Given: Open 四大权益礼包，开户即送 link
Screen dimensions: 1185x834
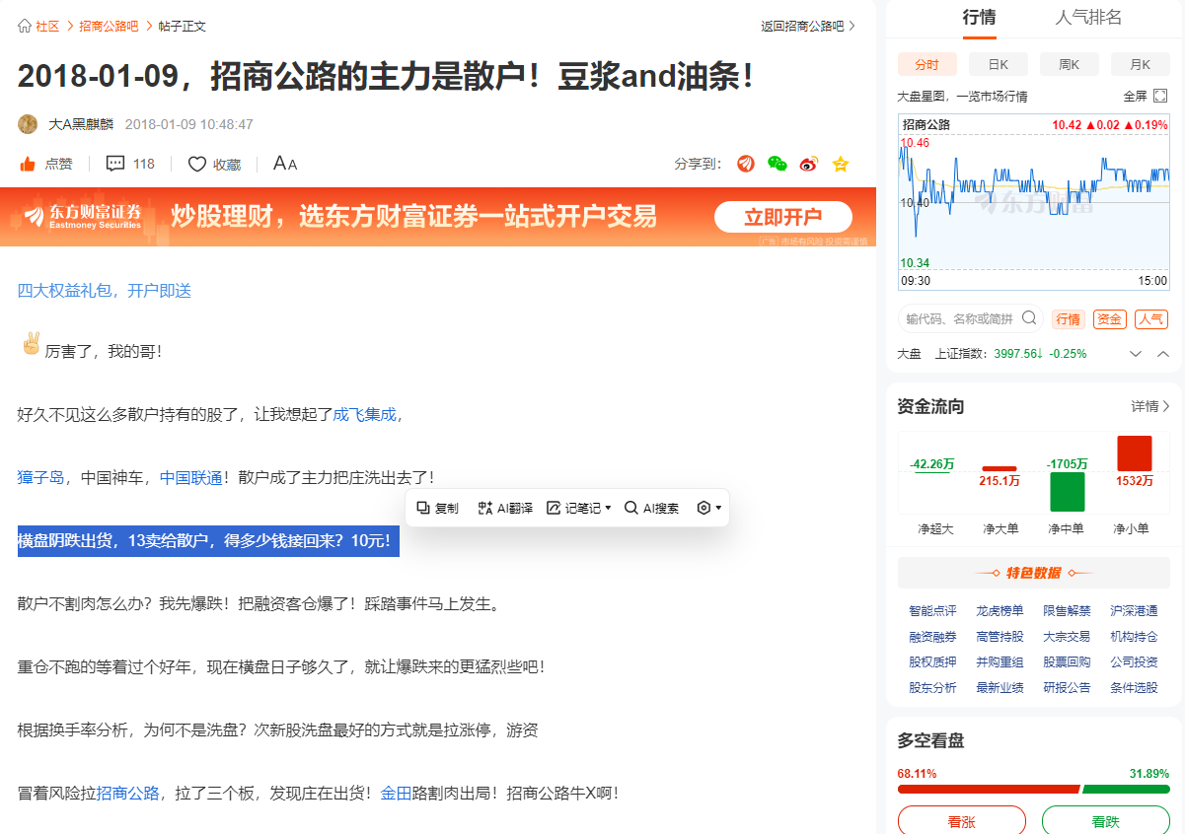Looking at the screenshot, I should [105, 291].
